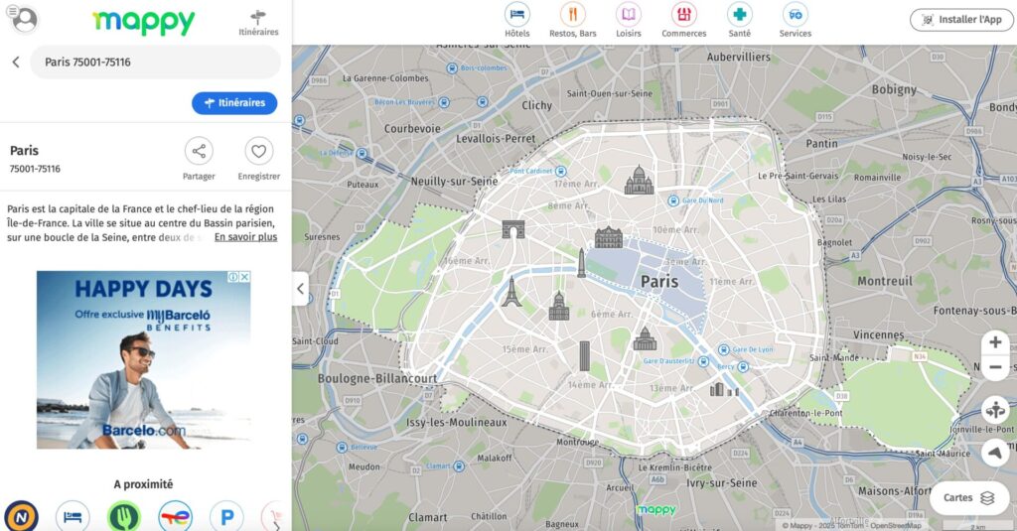Toggle the street view pegman button
The image size is (1017, 531).
tap(995, 410)
